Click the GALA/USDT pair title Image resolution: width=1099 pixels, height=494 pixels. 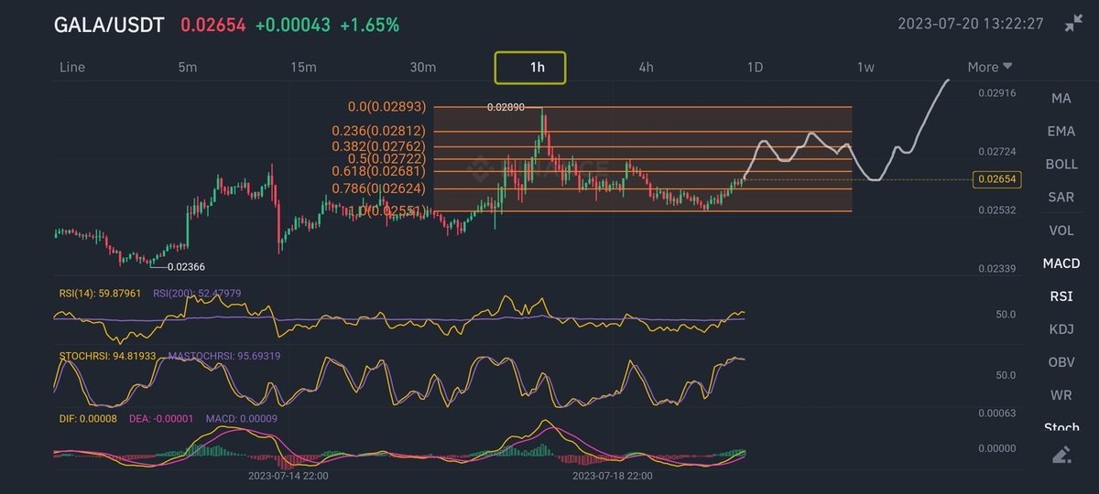pos(109,26)
